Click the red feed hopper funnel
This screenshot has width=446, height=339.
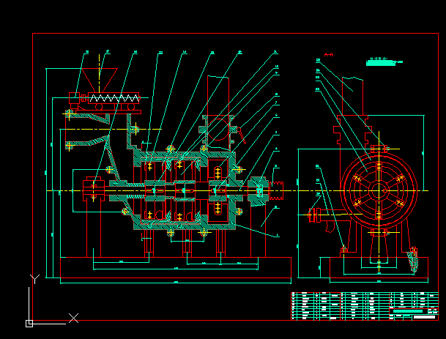(x=100, y=81)
